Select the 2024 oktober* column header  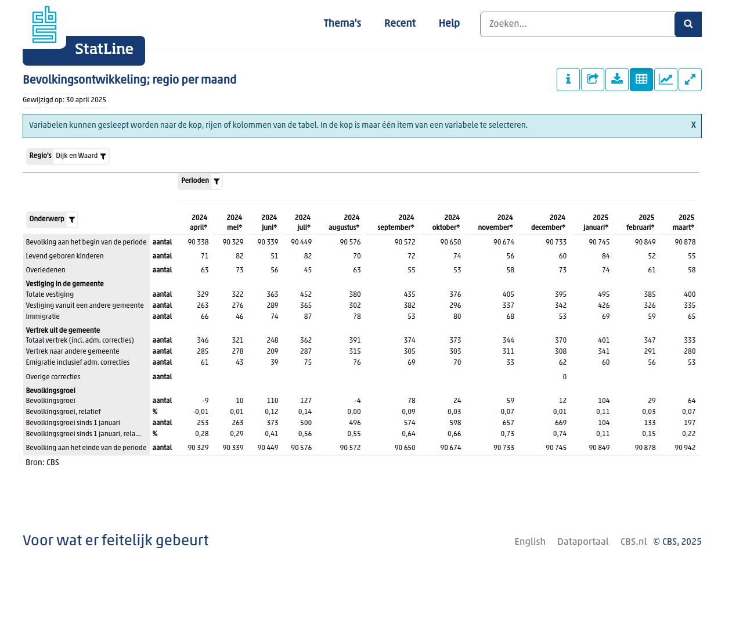(446, 222)
